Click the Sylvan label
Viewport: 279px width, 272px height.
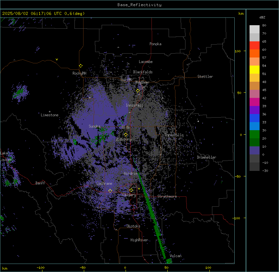click(126, 79)
